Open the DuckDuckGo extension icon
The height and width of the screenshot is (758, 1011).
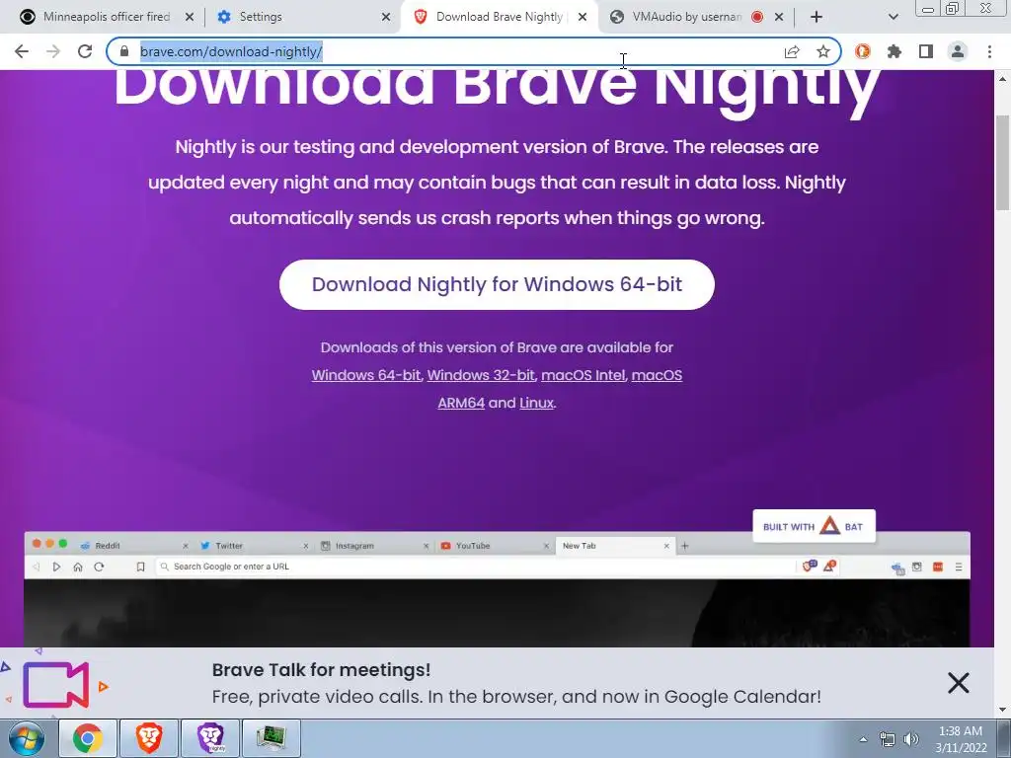click(863, 51)
